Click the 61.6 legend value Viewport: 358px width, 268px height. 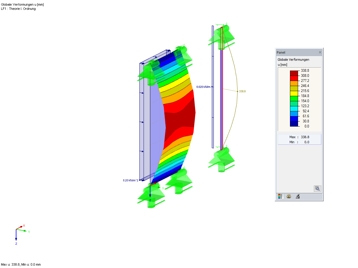click(x=306, y=116)
